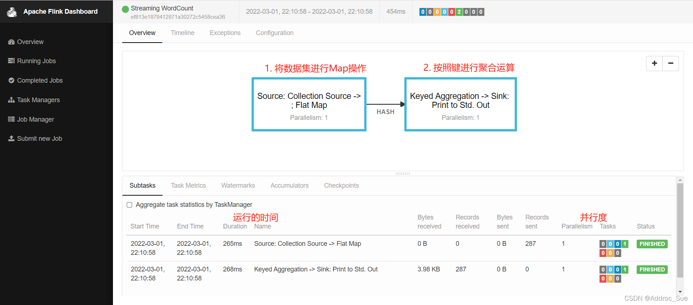Click the Job Manager list icon
This screenshot has width=693, height=305.
12,119
